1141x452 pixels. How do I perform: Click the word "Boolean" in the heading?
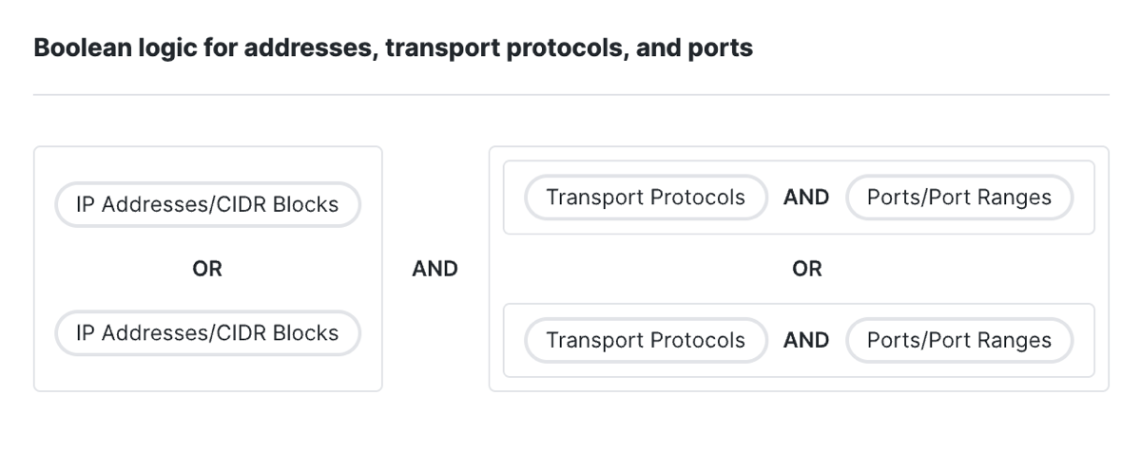pos(76,47)
